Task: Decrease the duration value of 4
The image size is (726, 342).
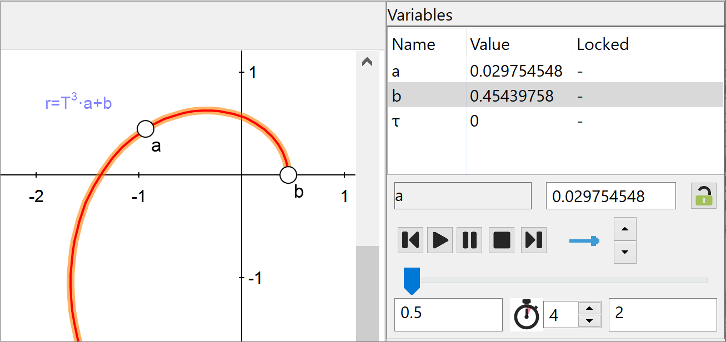Action: click(x=589, y=321)
